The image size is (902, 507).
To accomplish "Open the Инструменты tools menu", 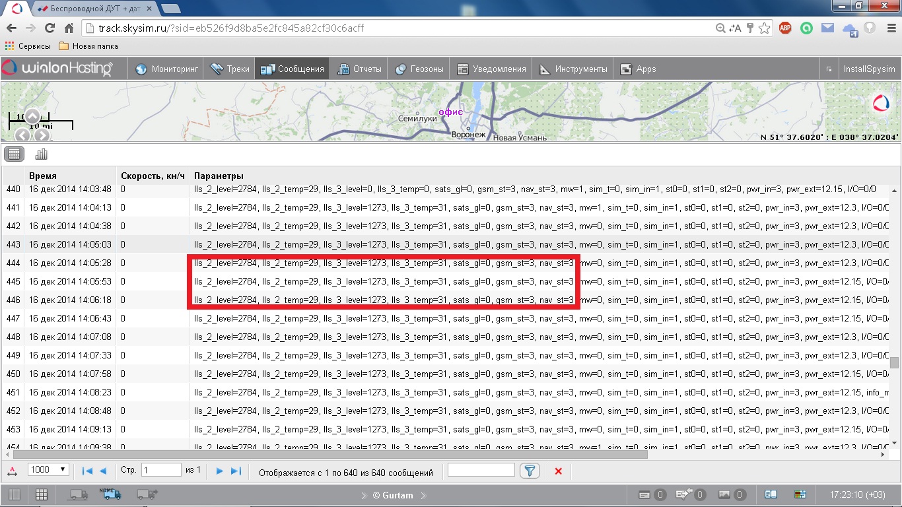I will point(572,69).
